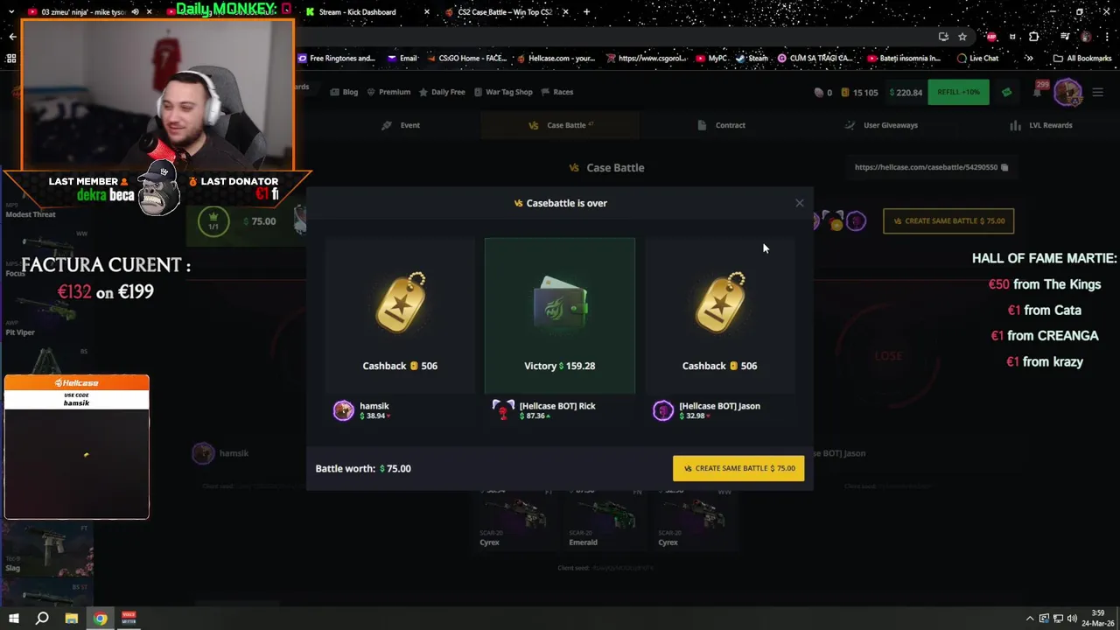The height and width of the screenshot is (630, 1120).
Task: Open the notifications bell icon
Action: [1037, 92]
